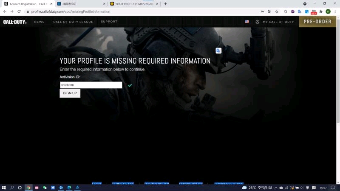The width and height of the screenshot is (340, 191).
Task: Reload the current page
Action: (19, 11)
